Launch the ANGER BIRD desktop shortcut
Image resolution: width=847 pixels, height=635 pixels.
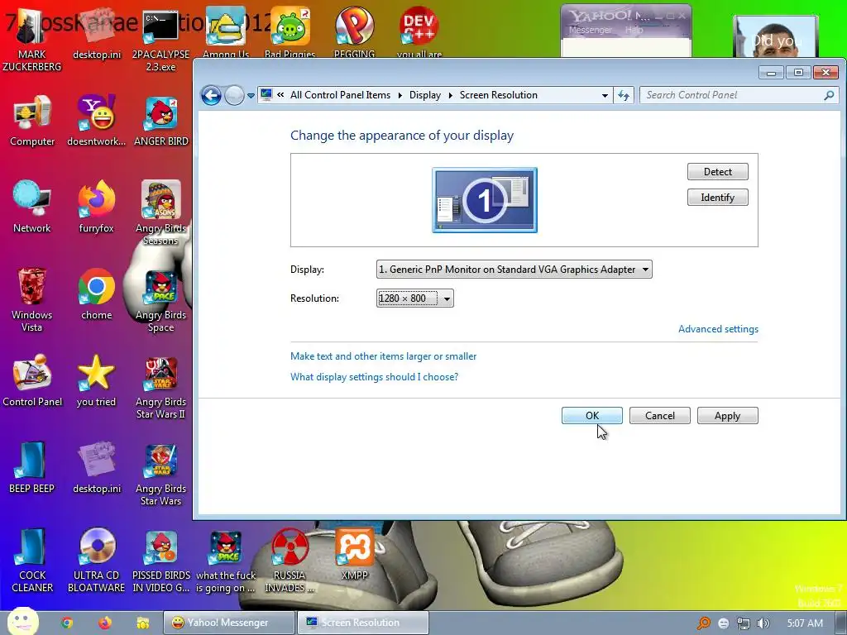pyautogui.click(x=160, y=121)
